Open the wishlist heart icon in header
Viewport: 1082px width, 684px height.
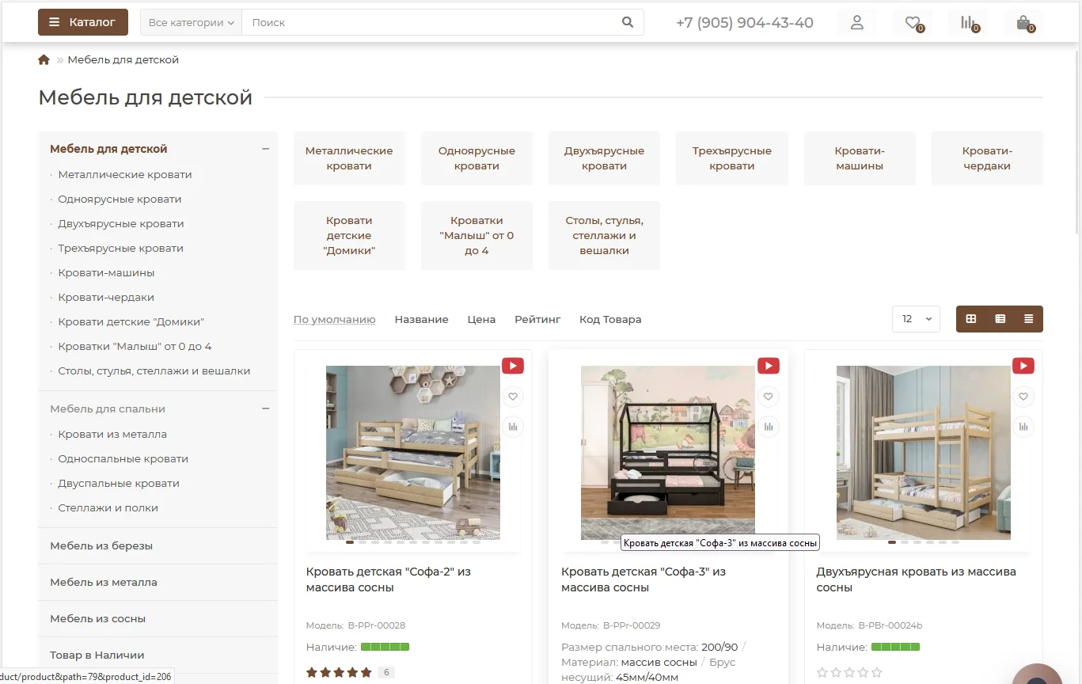click(913, 23)
